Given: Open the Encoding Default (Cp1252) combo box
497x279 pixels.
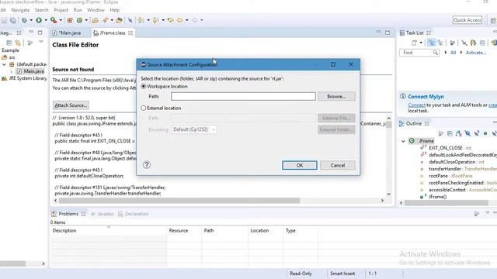Looking at the screenshot, I should coord(194,129).
